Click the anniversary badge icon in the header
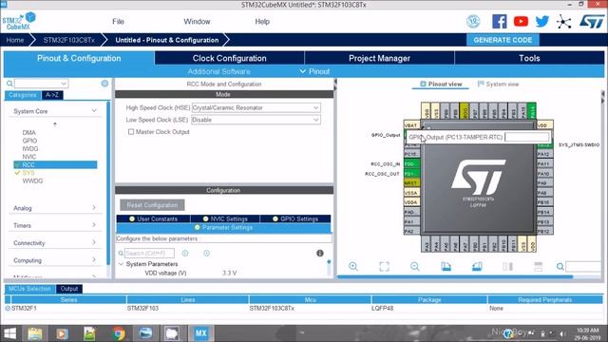The height and width of the screenshot is (342, 608). point(473,21)
